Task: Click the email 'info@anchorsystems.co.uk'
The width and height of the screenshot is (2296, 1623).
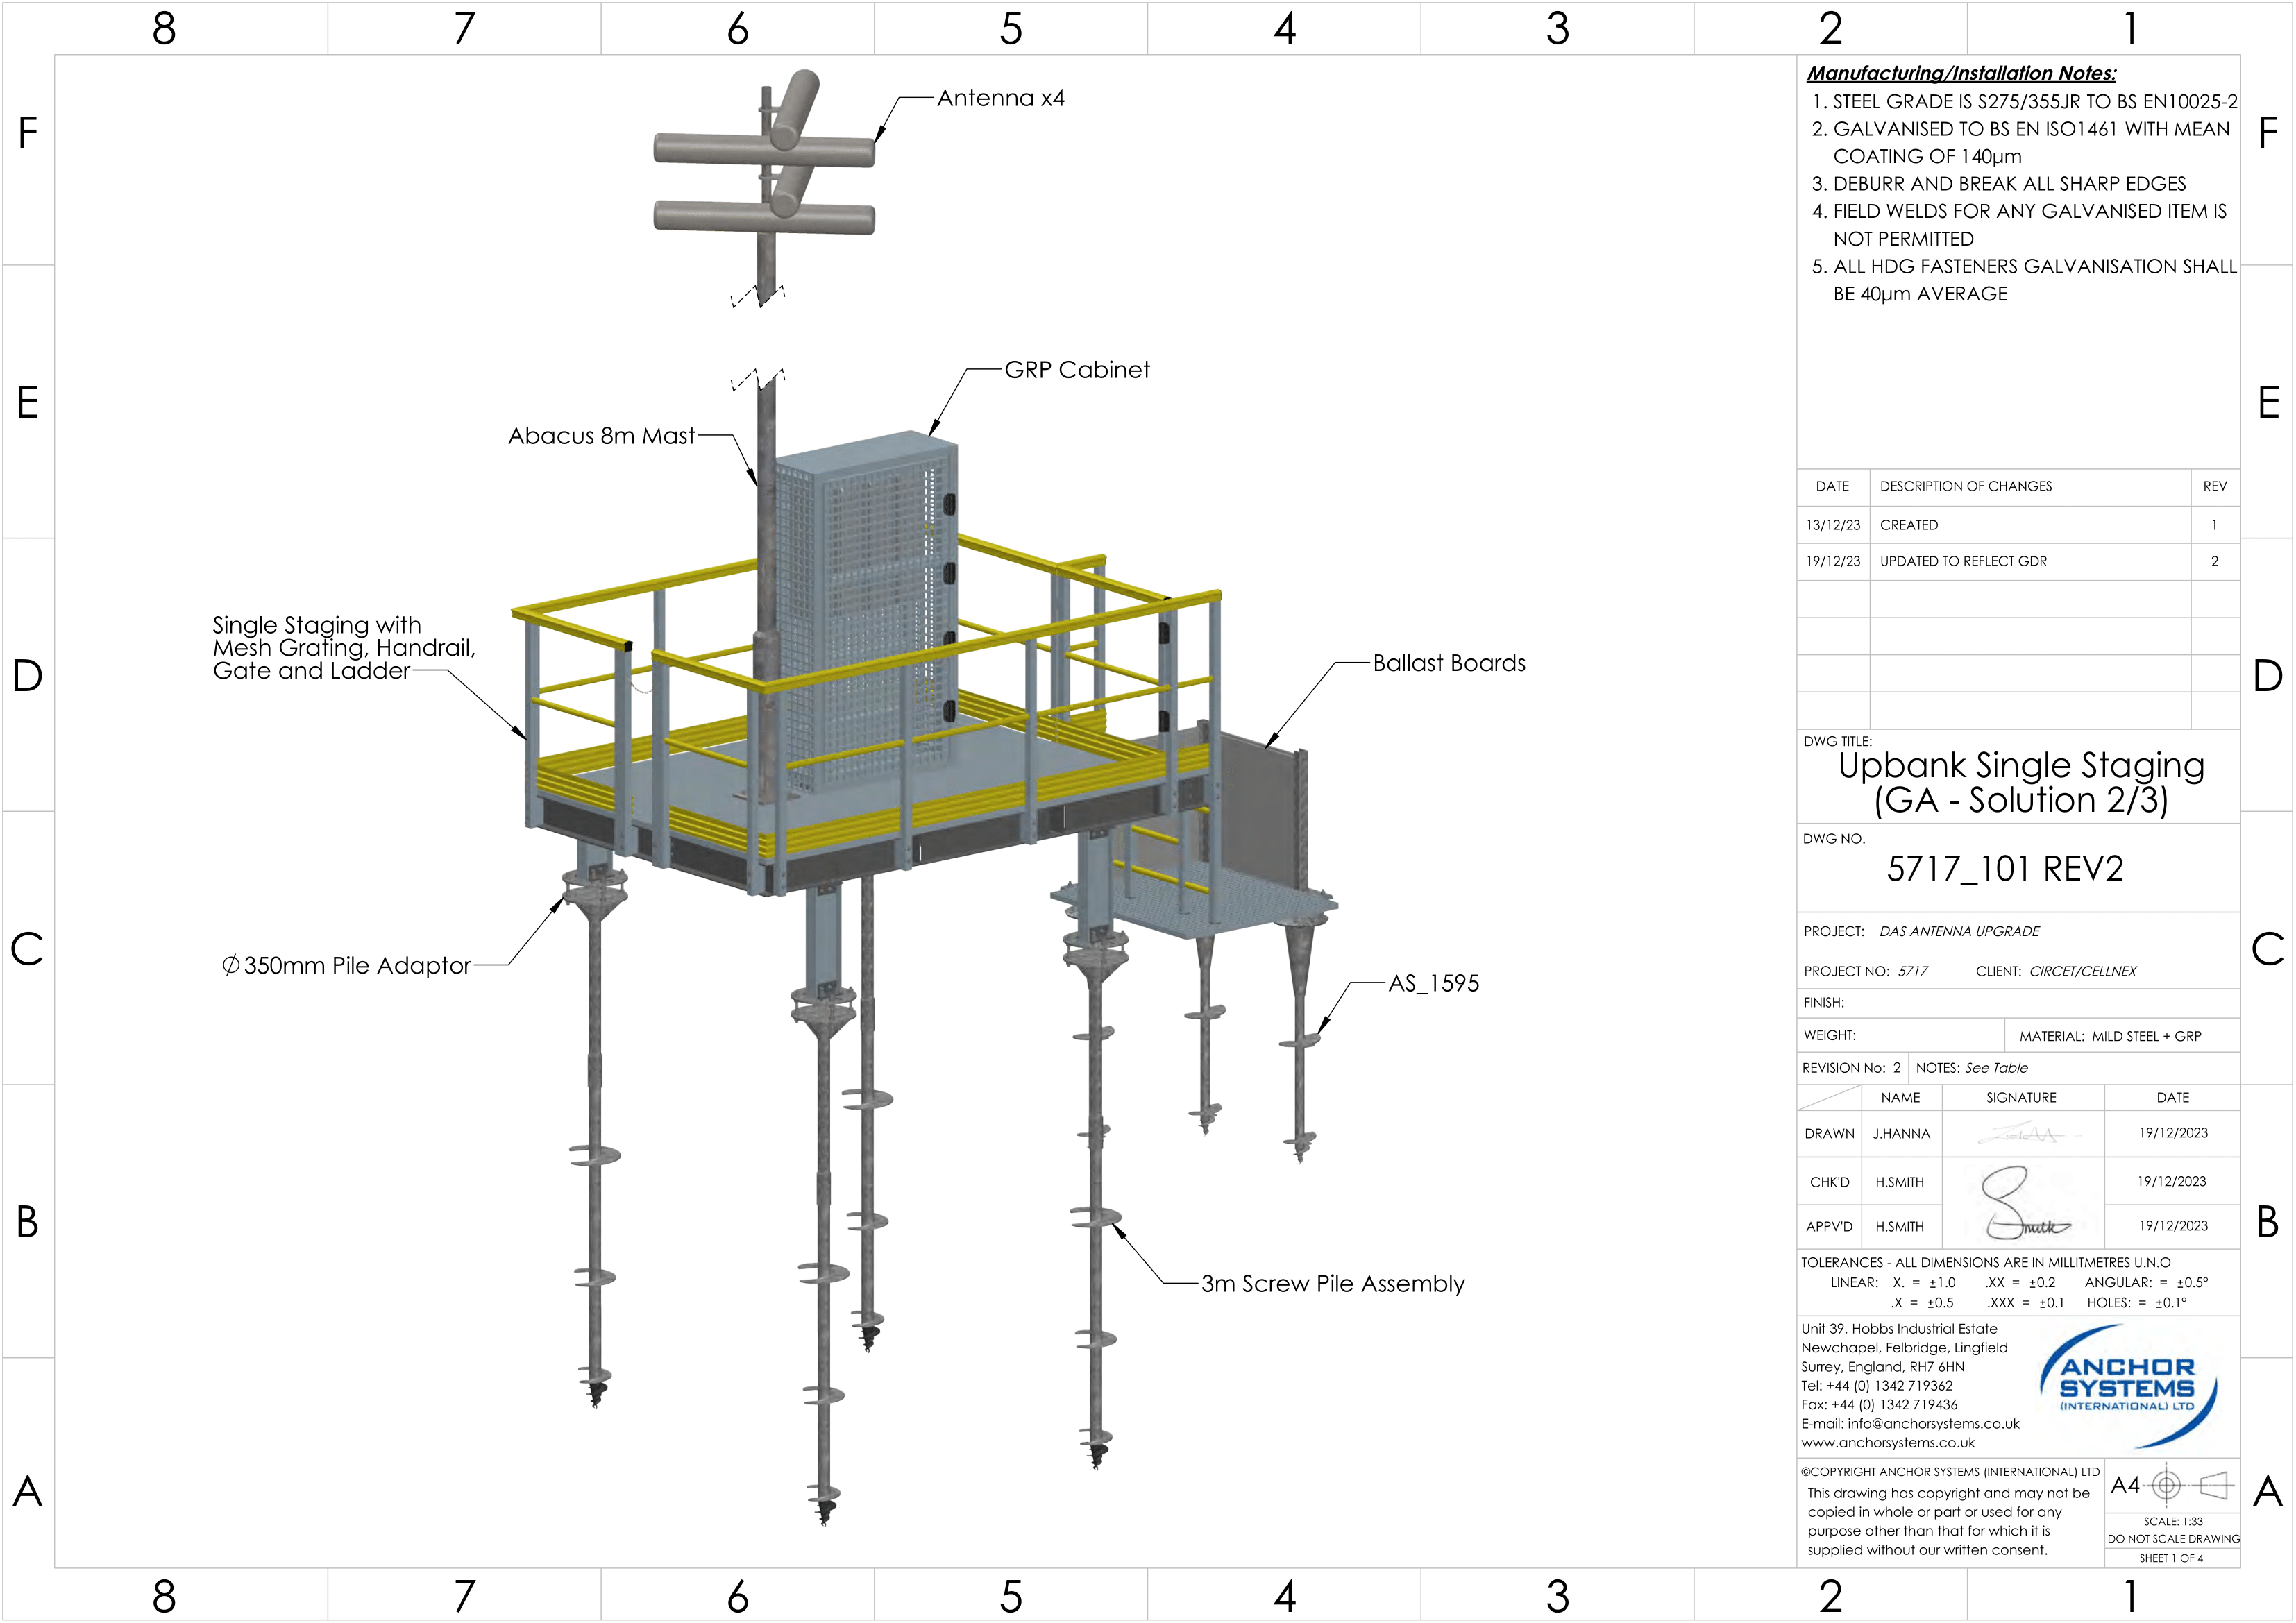Action: [1933, 1424]
